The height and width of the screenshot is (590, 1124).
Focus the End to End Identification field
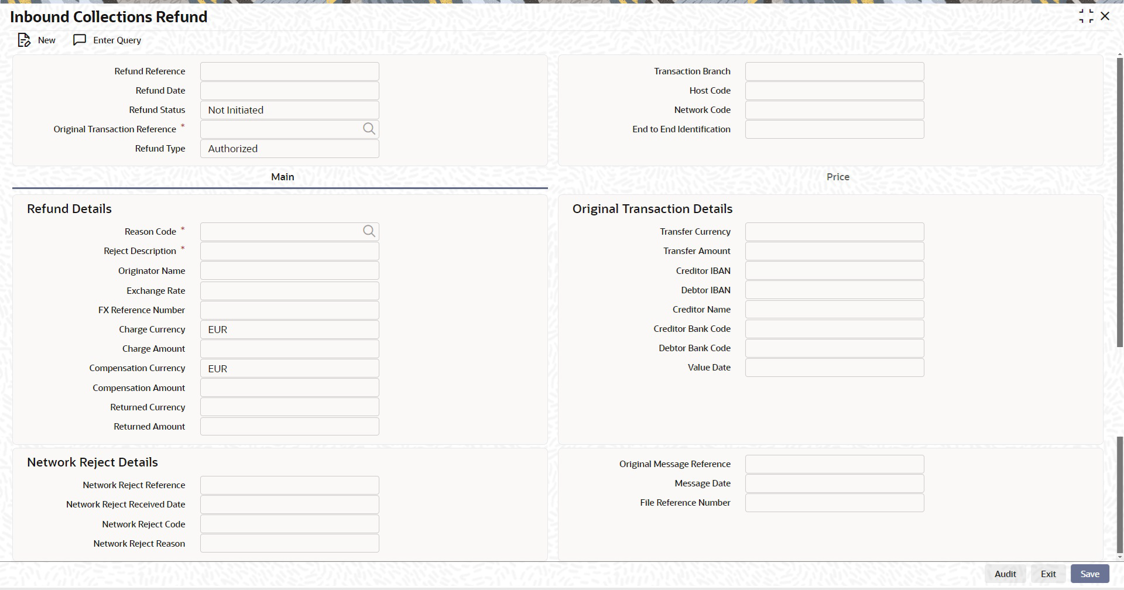point(835,129)
